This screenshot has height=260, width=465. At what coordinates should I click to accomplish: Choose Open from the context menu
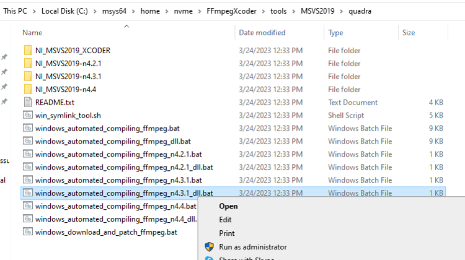click(x=228, y=206)
